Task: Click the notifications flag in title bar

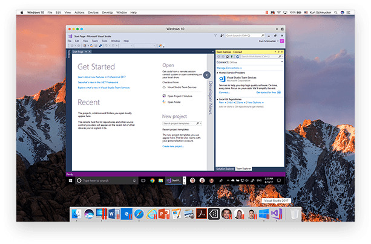Action: tap(215, 36)
